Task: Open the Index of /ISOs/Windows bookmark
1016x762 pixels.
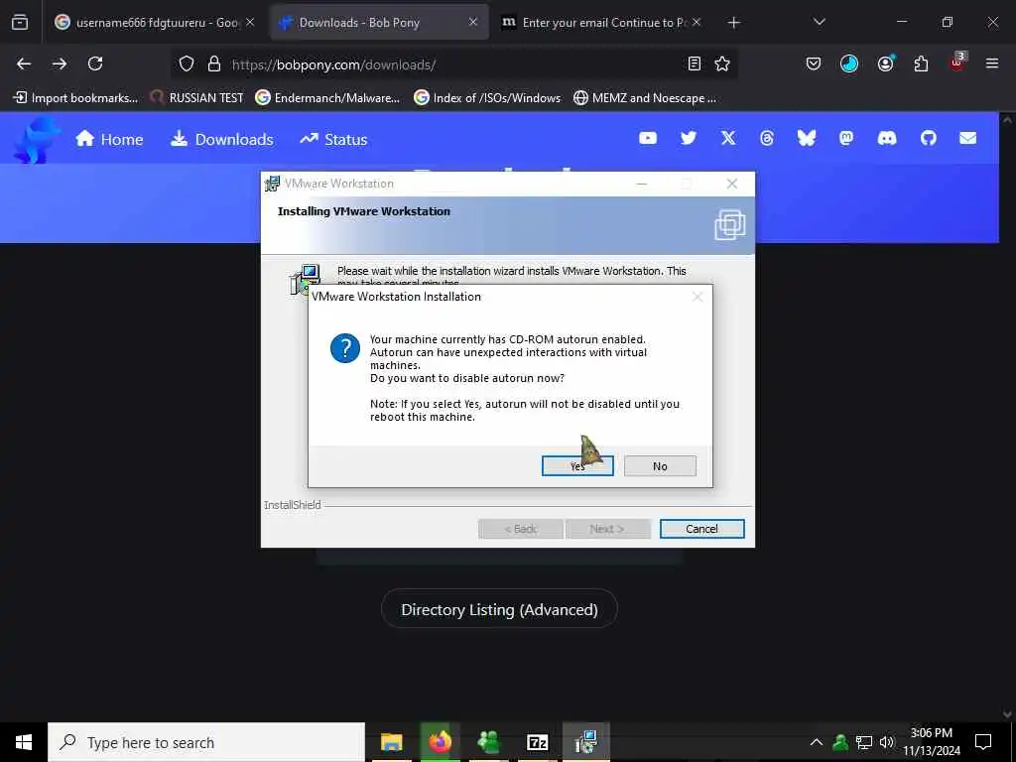Action: (487, 98)
